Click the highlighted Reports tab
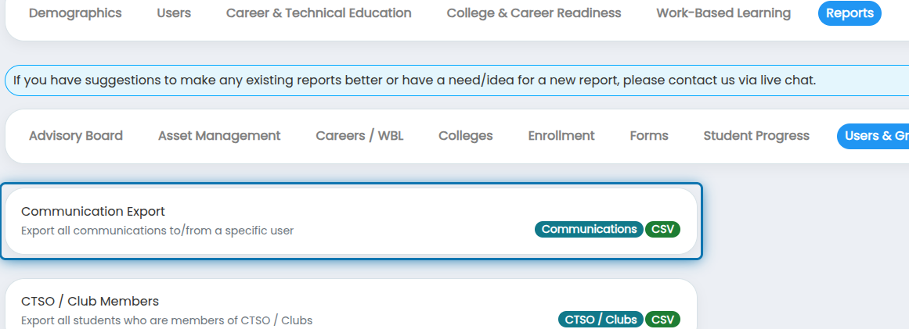Screen dimensions: 909x329 click(849, 13)
